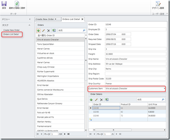Select Suprêmes délices order row
Screen dimensions: 170x140
click(60, 58)
